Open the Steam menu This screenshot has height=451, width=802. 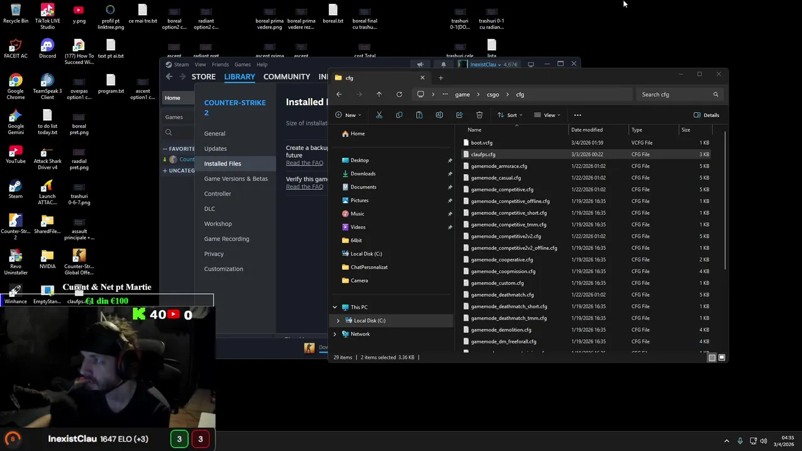click(x=181, y=65)
